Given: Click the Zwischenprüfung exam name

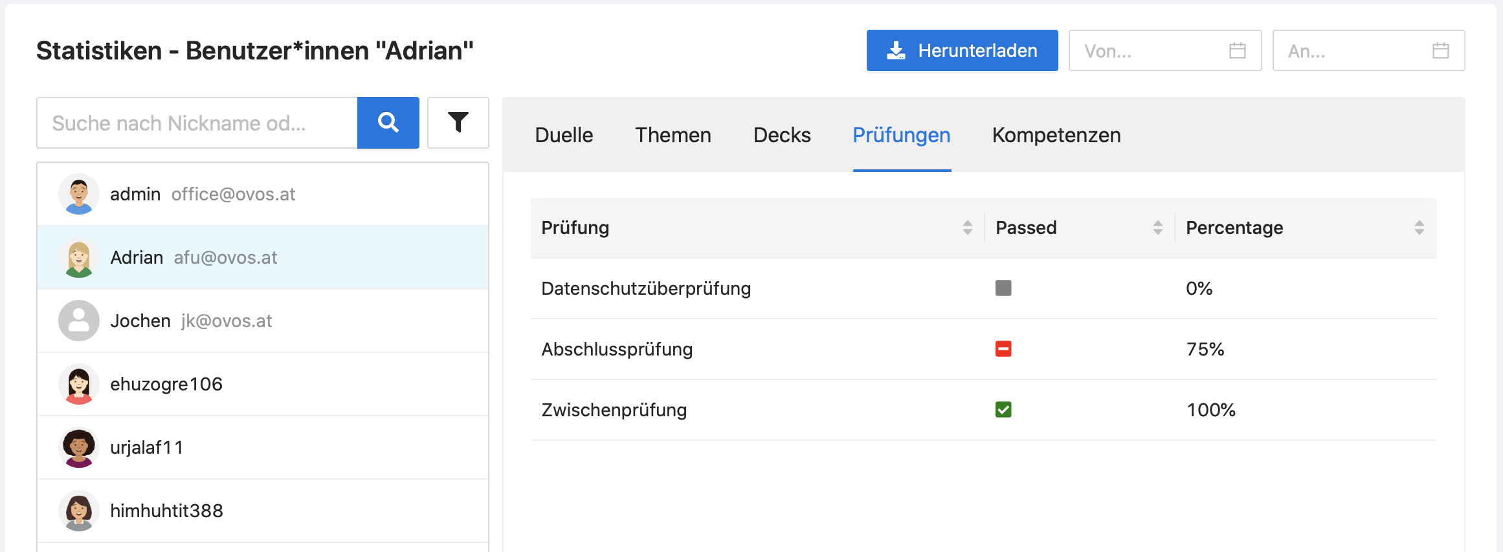Looking at the screenshot, I should pyautogui.click(x=614, y=410).
